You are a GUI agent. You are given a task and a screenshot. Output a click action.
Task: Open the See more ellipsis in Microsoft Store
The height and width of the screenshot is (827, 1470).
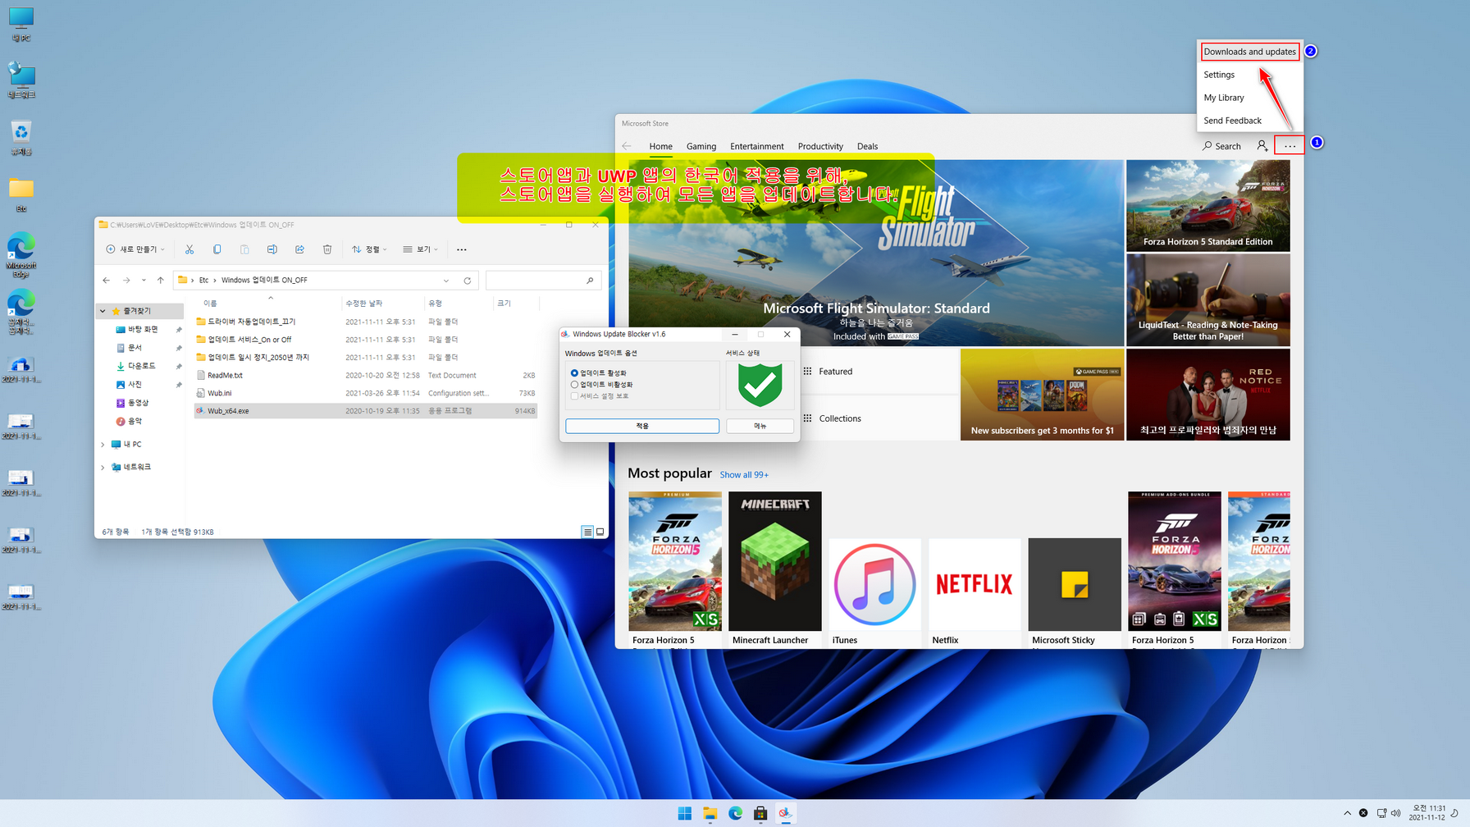point(1290,146)
